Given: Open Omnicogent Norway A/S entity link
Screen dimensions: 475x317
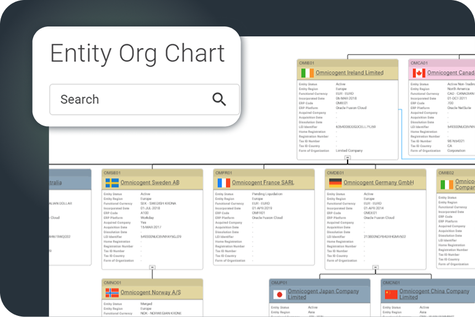Looking at the screenshot, I should pos(151,293).
